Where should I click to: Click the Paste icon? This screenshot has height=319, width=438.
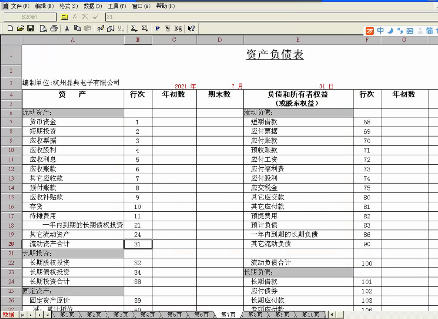pyautogui.click(x=88, y=29)
